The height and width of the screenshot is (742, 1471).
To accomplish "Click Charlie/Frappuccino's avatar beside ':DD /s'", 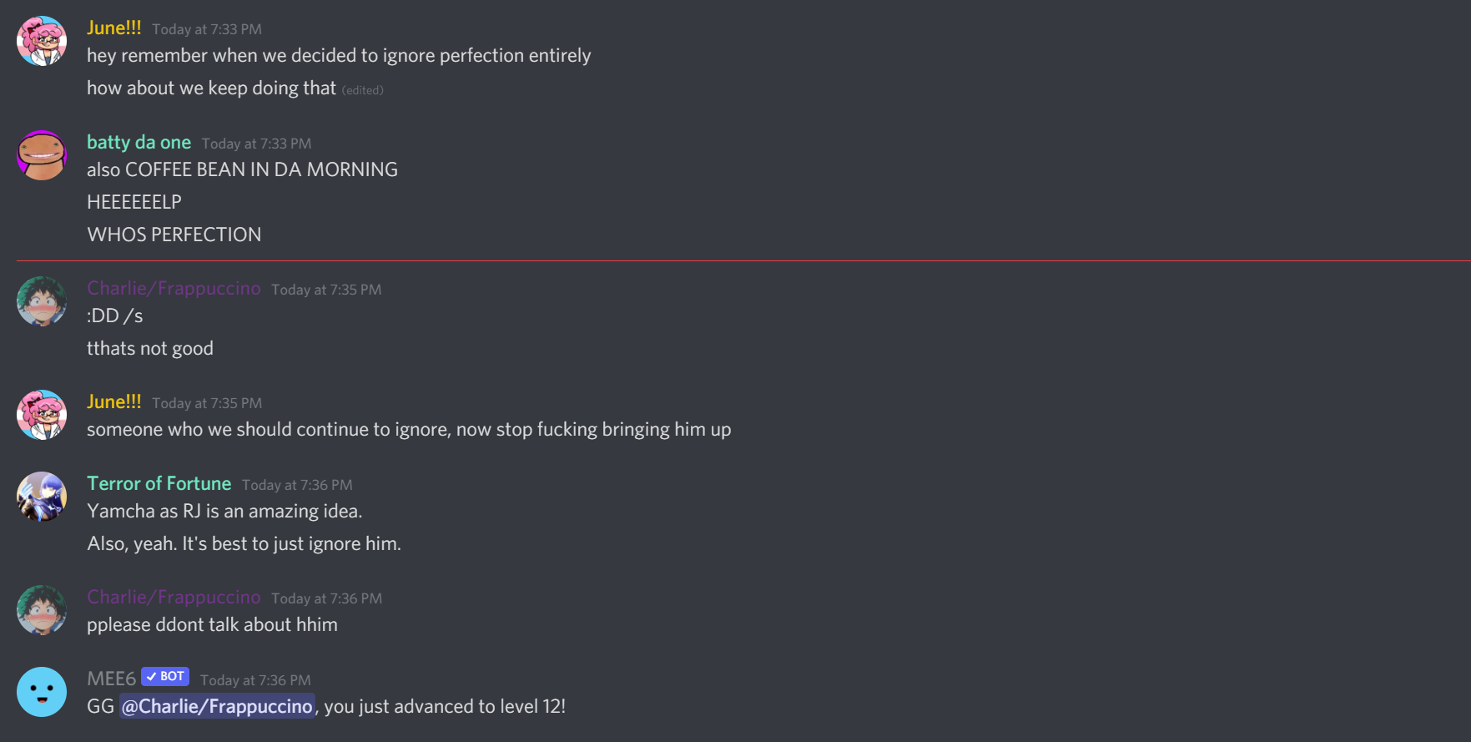I will pyautogui.click(x=42, y=301).
